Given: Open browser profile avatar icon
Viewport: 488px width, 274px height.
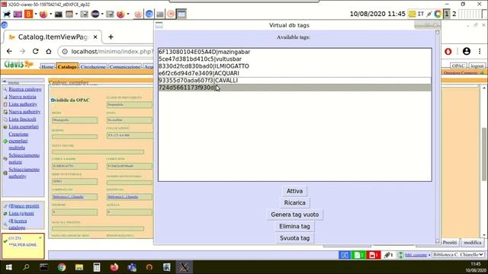Looking at the screenshot, I should (x=466, y=51).
